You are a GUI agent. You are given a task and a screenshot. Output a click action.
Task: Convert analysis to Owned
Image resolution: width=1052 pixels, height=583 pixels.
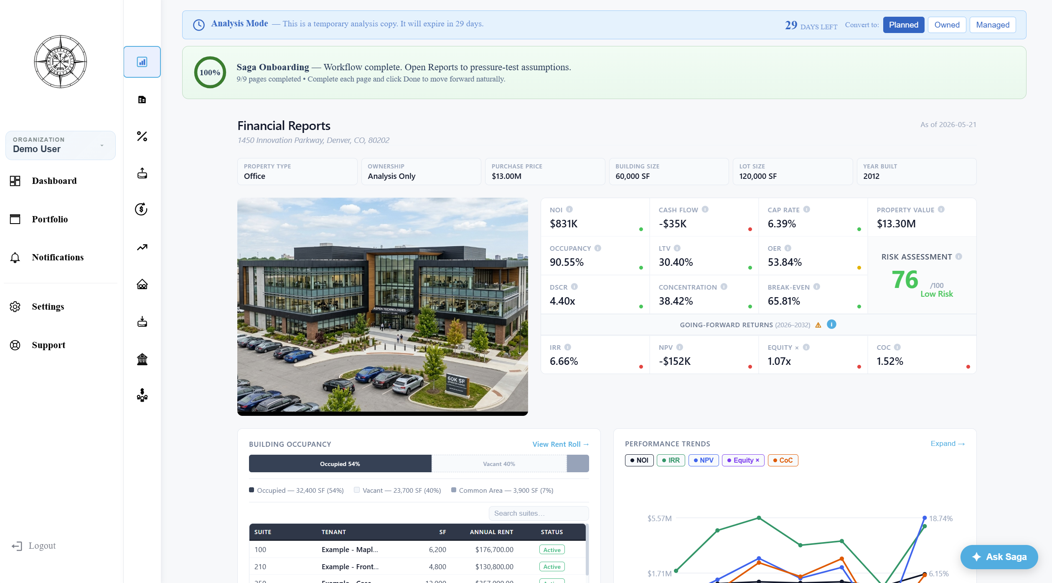[947, 25]
